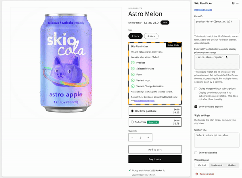Increase quantity with the plus icon
This screenshot has width=242, height=178.
point(148,137)
